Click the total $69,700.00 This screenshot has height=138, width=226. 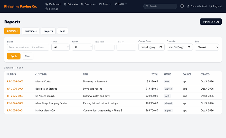coord(152,110)
